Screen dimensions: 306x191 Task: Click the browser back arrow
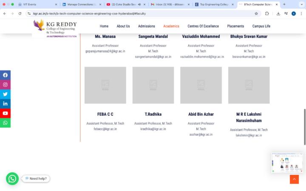pos(5,14)
